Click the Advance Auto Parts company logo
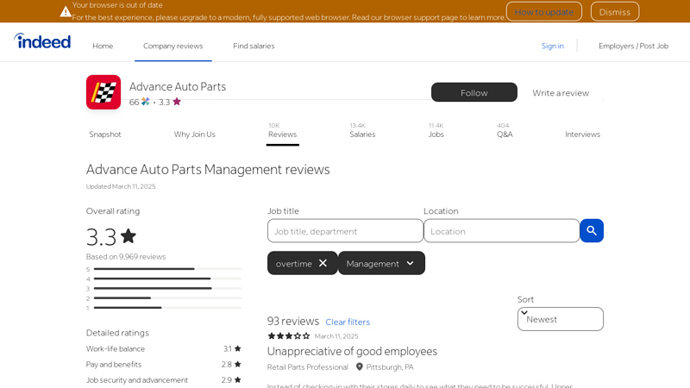Image resolution: width=690 pixels, height=388 pixels. tap(103, 92)
